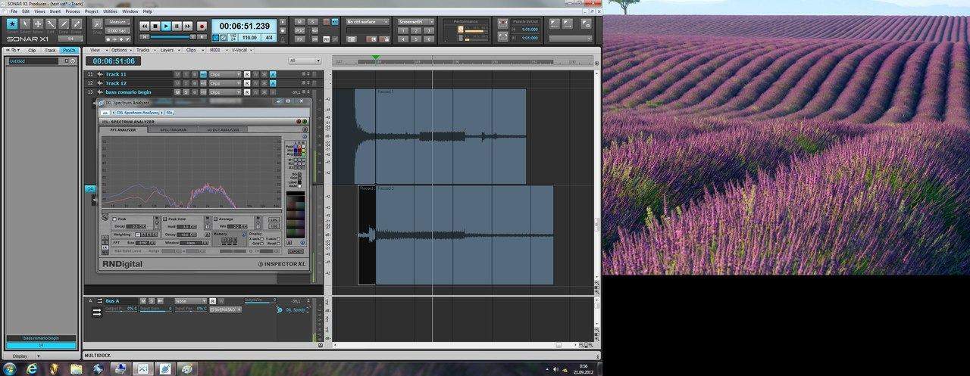Click the 00:06:51.239 time display
The height and width of the screenshot is (376, 970).
(244, 26)
